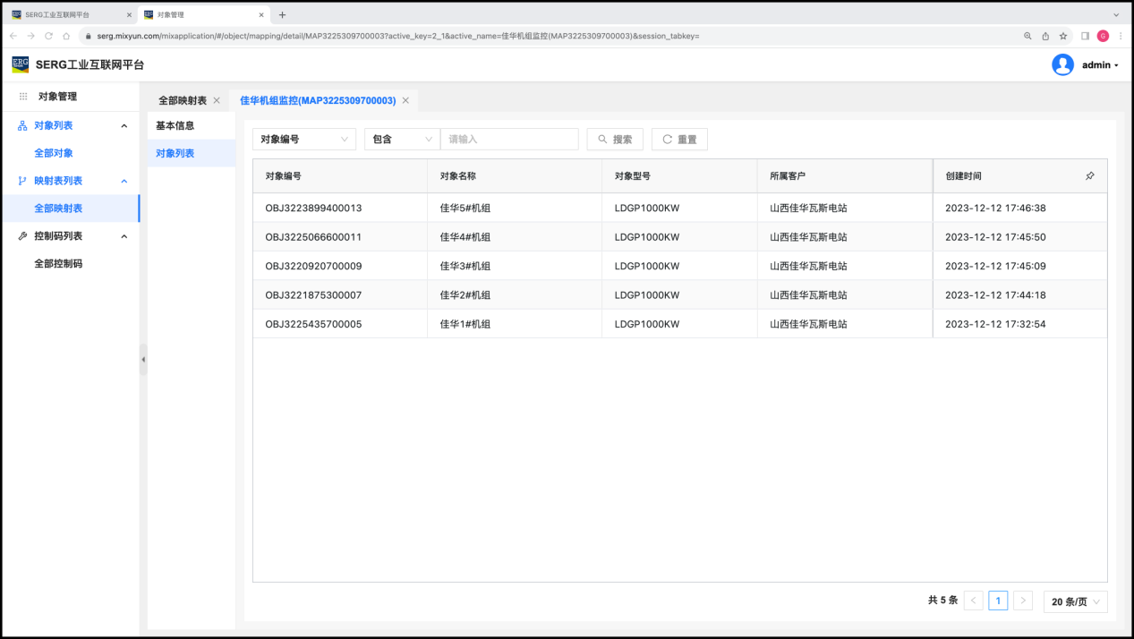Click the 搜索 search button
This screenshot has height=639, width=1134.
tap(615, 140)
